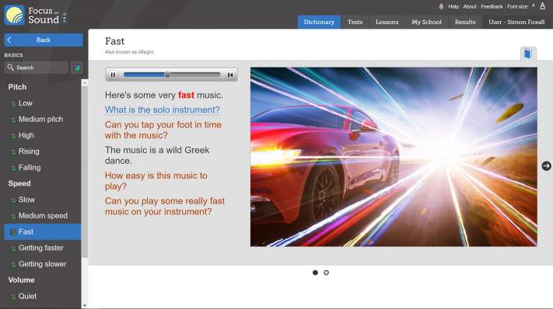Switch to the Lessons tab
Image resolution: width=553 pixels, height=309 pixels.
[387, 22]
